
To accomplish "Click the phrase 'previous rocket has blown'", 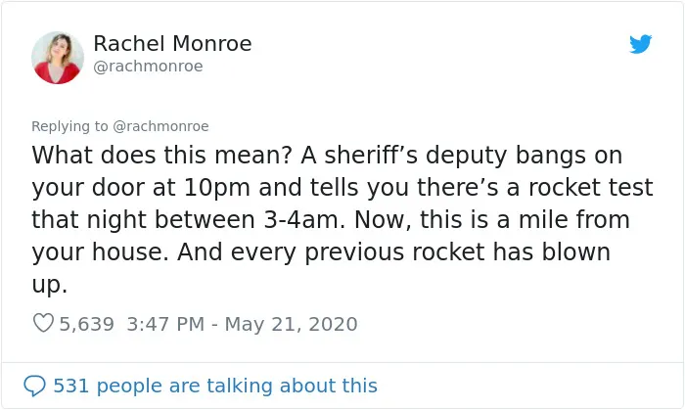I will coord(457,252).
